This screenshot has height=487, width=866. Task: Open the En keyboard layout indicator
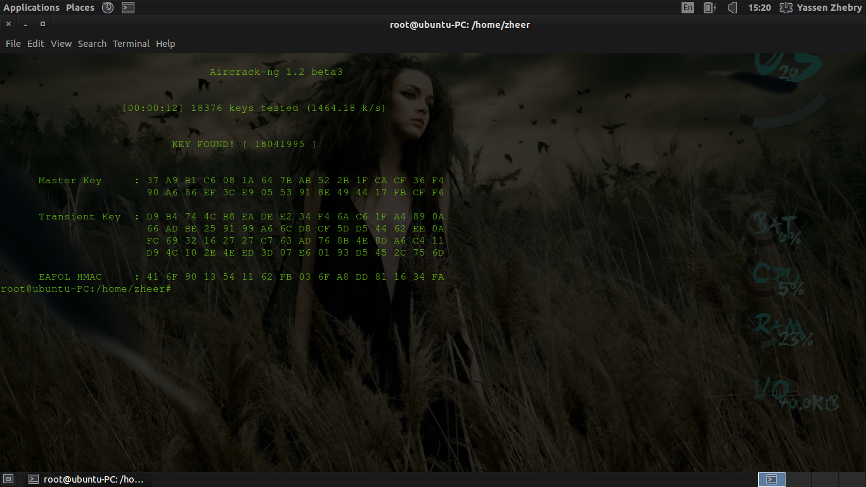[x=688, y=8]
